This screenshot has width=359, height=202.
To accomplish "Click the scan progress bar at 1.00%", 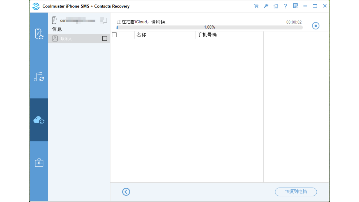I will click(x=209, y=27).
